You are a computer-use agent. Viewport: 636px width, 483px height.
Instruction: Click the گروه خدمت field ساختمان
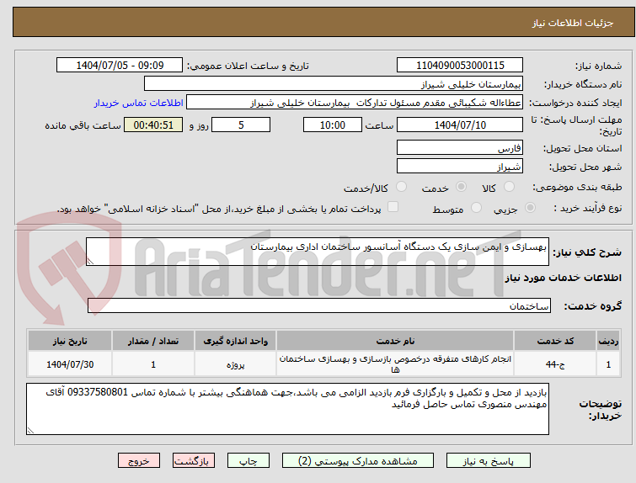point(319,305)
